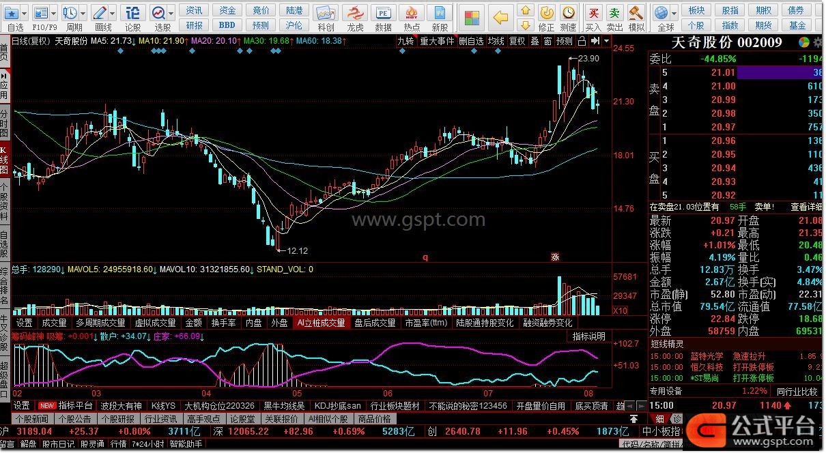Click the yellow down arrow icon
The height and width of the screenshot is (453, 826).
pos(525,25)
